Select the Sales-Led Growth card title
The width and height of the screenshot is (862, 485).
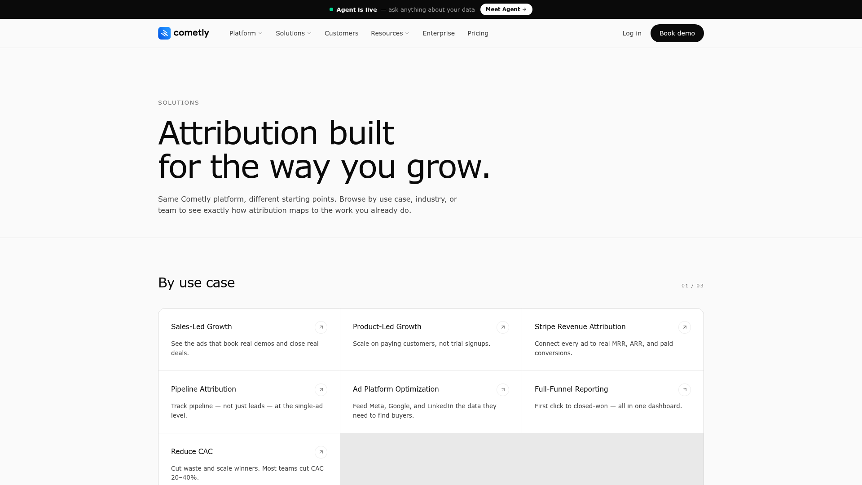click(202, 327)
